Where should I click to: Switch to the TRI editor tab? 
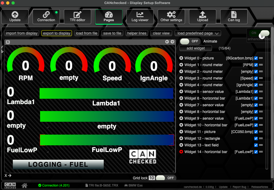(x=78, y=17)
